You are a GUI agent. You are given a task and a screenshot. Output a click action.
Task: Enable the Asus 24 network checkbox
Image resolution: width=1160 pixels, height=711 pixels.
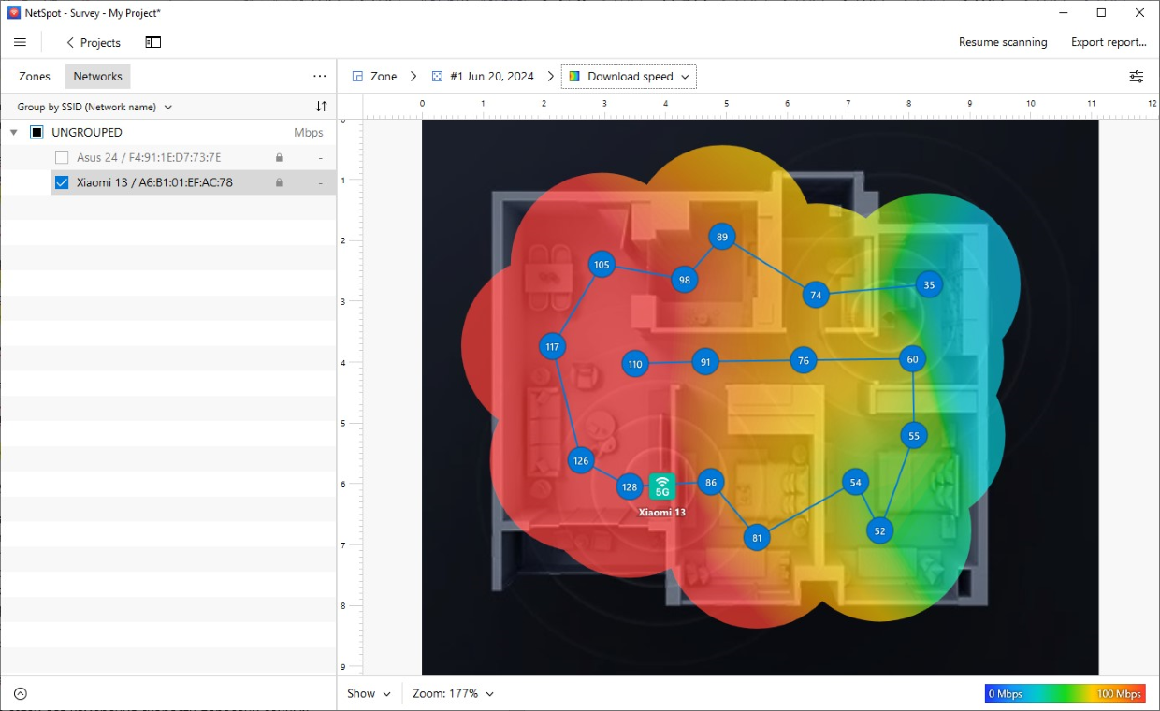[61, 157]
